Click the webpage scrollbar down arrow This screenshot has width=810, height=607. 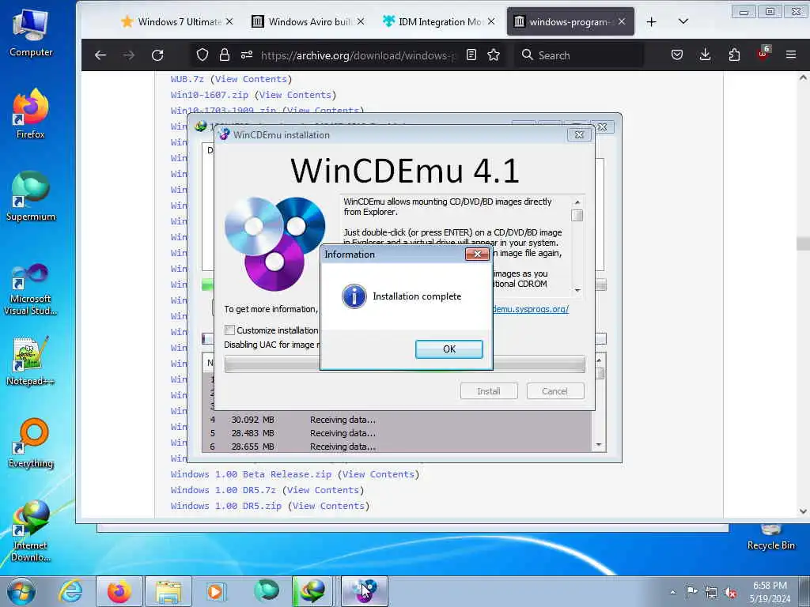click(x=803, y=511)
